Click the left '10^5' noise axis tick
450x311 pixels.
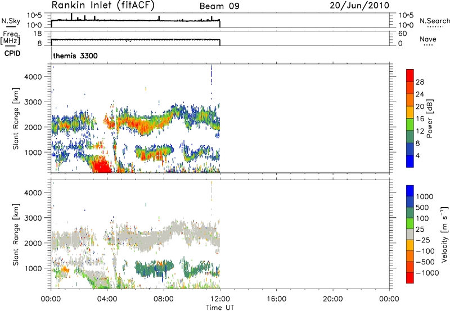point(34,16)
